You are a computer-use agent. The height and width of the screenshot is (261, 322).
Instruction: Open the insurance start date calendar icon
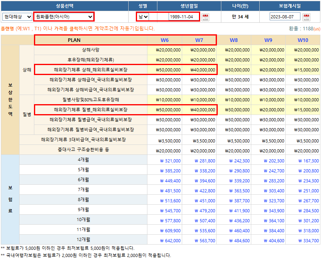click(306, 17)
